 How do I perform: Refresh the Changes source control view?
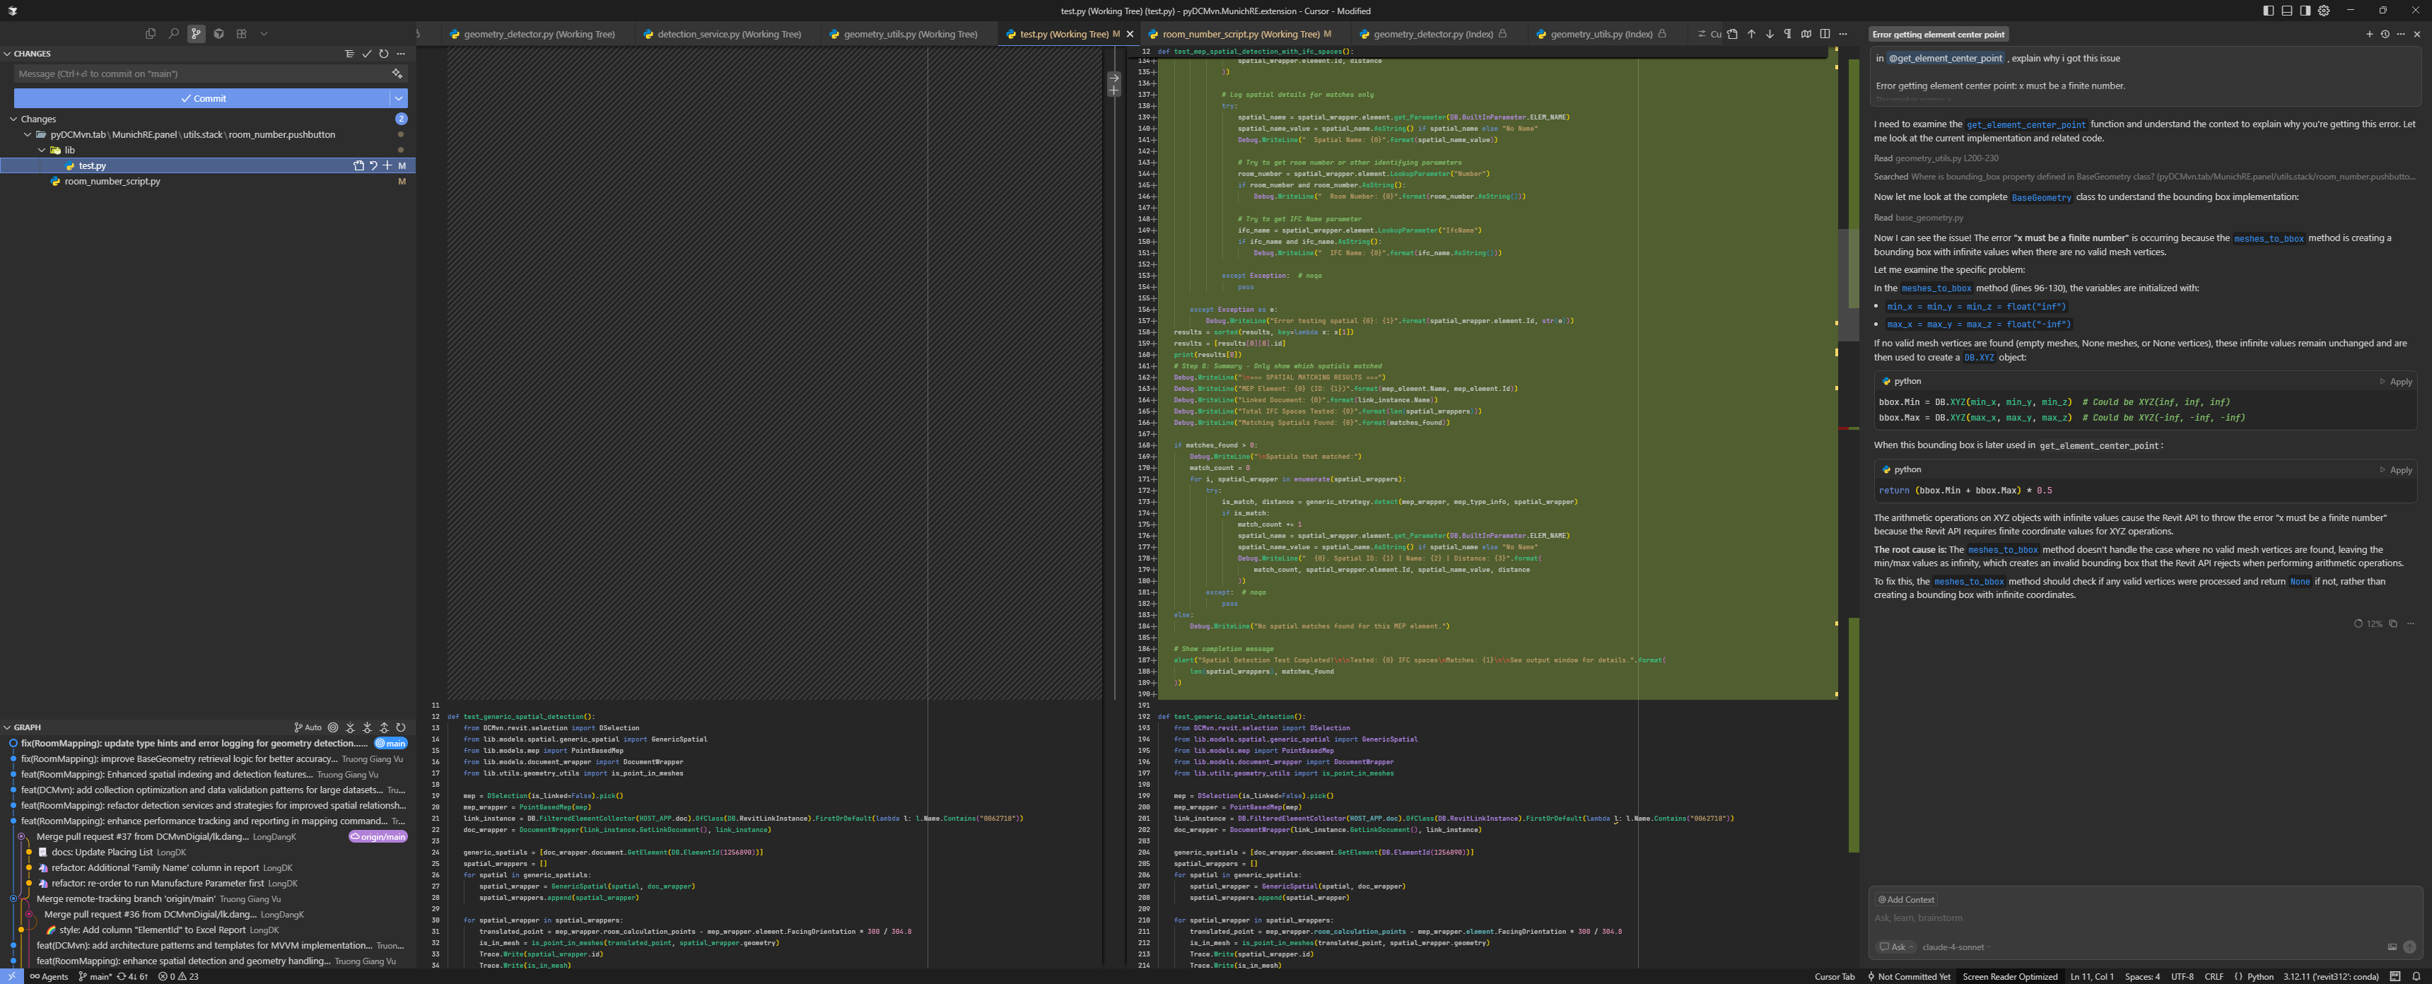point(385,54)
